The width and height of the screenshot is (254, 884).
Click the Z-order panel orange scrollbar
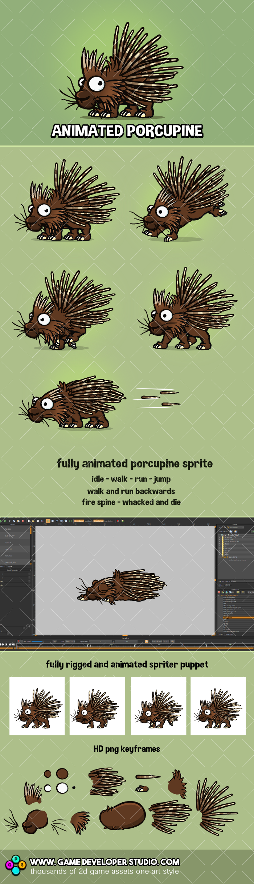[31, 530]
